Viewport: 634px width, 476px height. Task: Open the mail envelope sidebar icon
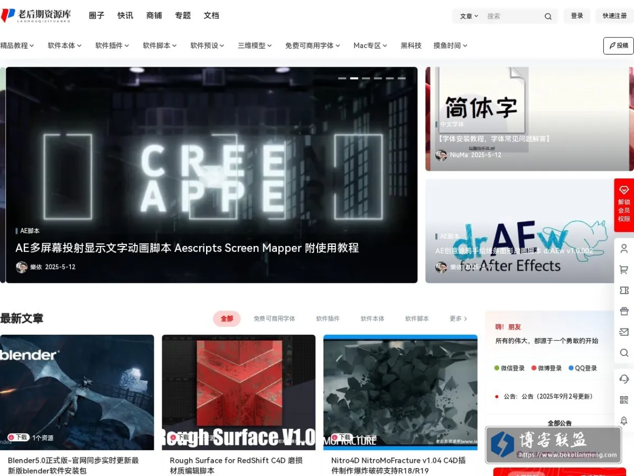click(x=624, y=332)
